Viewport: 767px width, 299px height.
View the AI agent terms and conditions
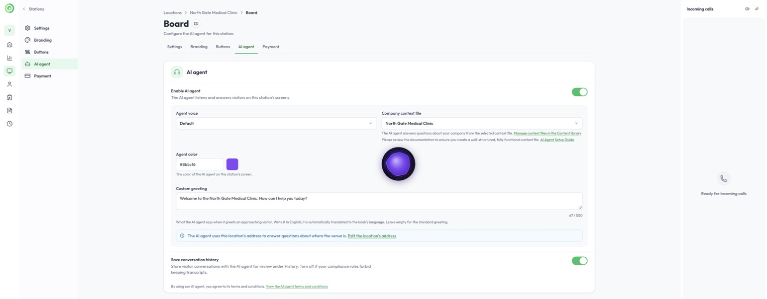tap(297, 287)
